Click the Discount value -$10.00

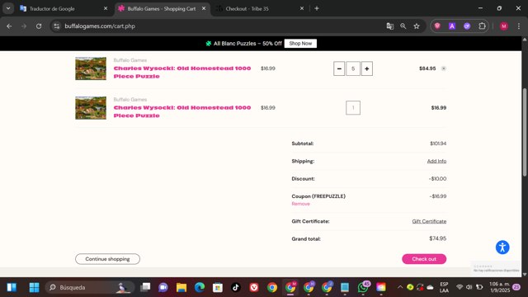[437, 179]
